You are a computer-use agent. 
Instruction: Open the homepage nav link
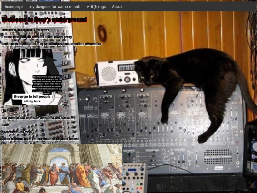[14, 7]
